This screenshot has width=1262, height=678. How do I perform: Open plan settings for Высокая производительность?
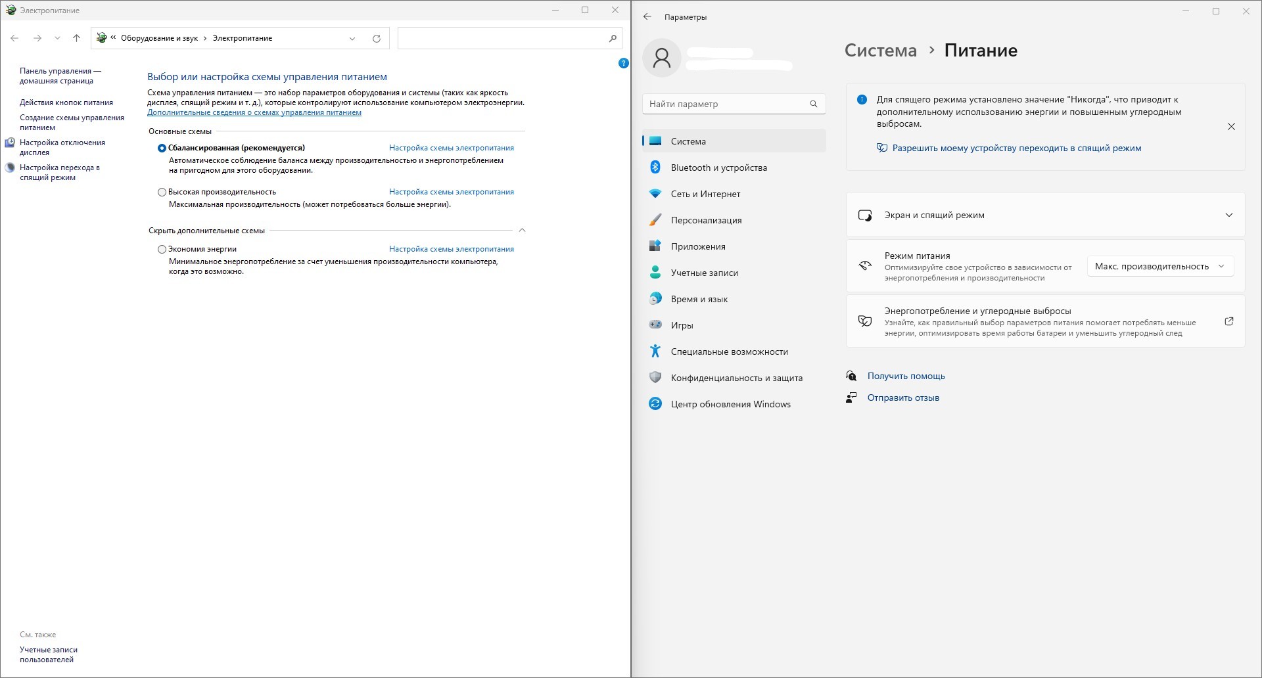[452, 192]
